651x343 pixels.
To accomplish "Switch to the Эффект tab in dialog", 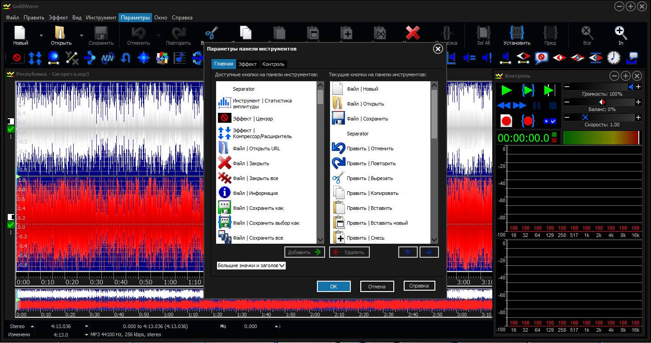I will point(248,64).
